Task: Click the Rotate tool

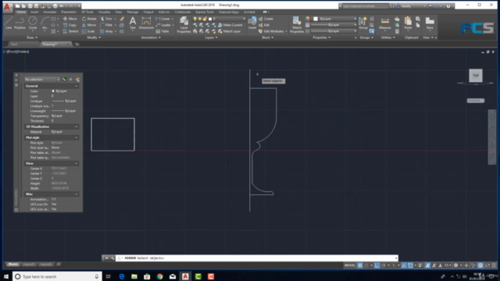Action: pyautogui.click(x=89, y=19)
